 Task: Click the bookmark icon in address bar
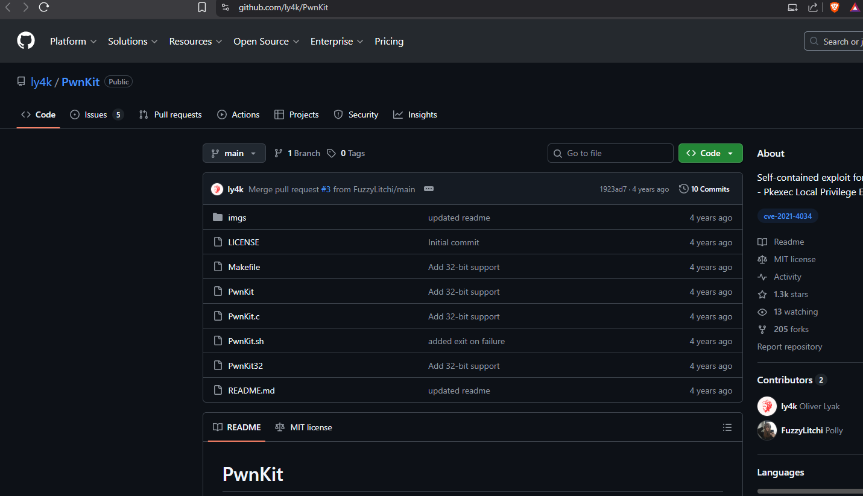coord(202,7)
